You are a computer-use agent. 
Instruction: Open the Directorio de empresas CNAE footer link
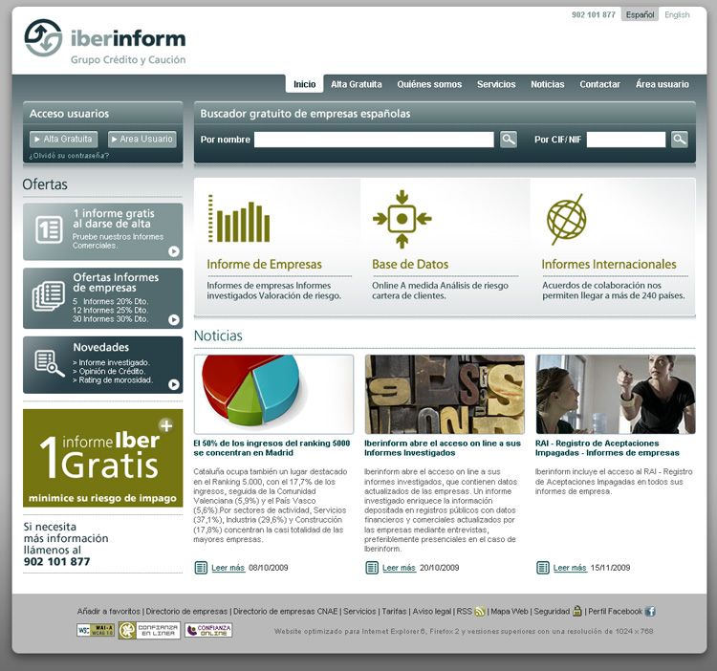tap(285, 611)
